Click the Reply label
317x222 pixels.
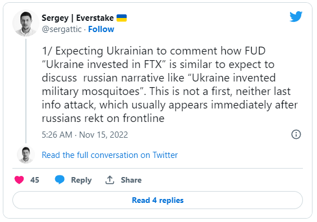pos(81,180)
